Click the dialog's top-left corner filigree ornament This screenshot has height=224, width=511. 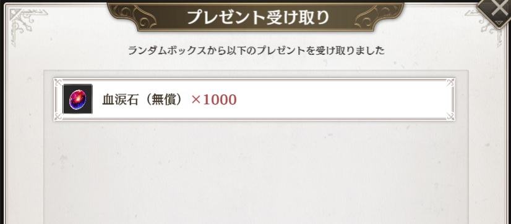coord(25,23)
